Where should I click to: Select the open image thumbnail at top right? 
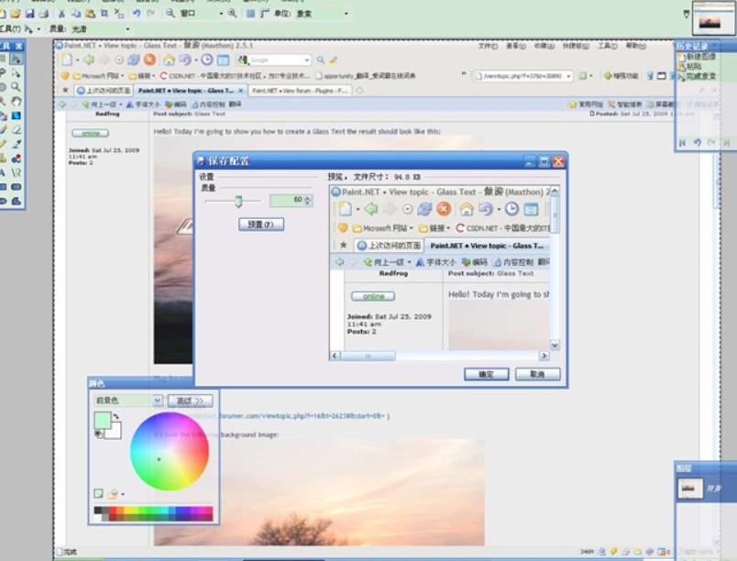(x=713, y=18)
